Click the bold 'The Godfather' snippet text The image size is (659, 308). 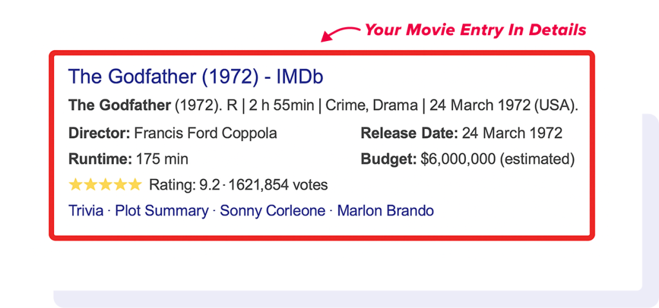[x=120, y=105]
